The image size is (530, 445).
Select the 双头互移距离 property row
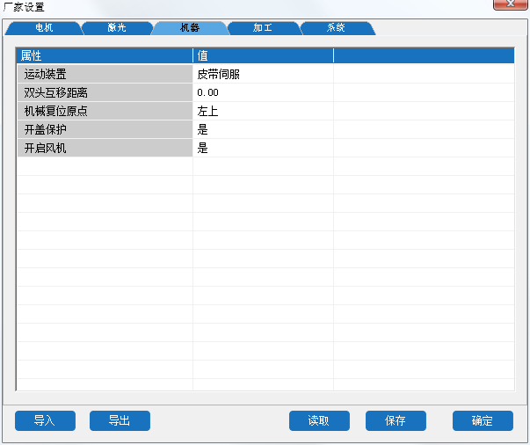[104, 93]
